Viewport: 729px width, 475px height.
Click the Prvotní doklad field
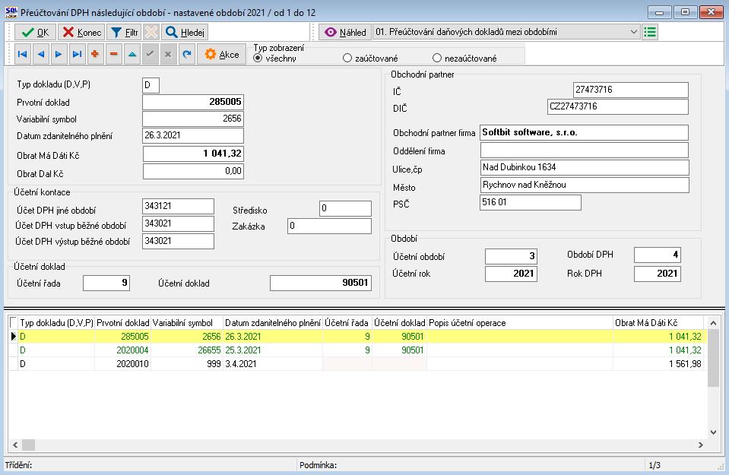(193, 103)
